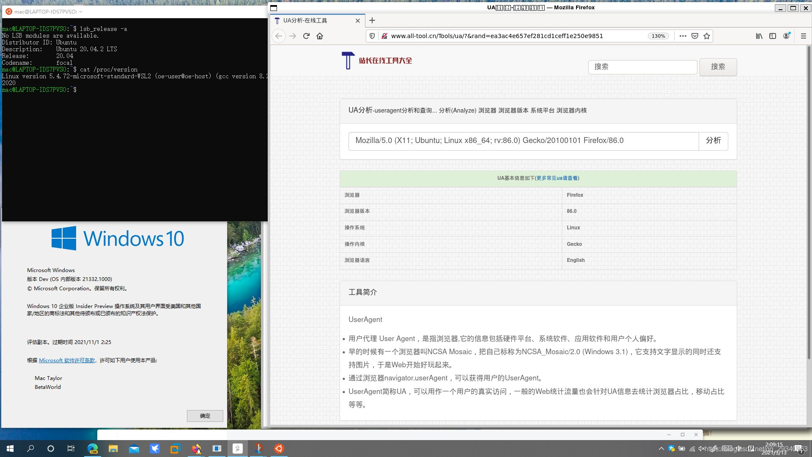Open Mail app from taskbar

pos(134,449)
